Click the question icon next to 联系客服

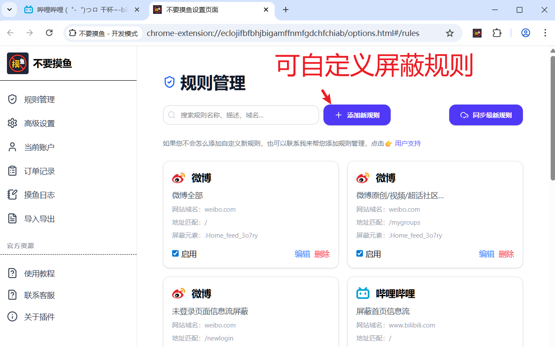click(13, 295)
